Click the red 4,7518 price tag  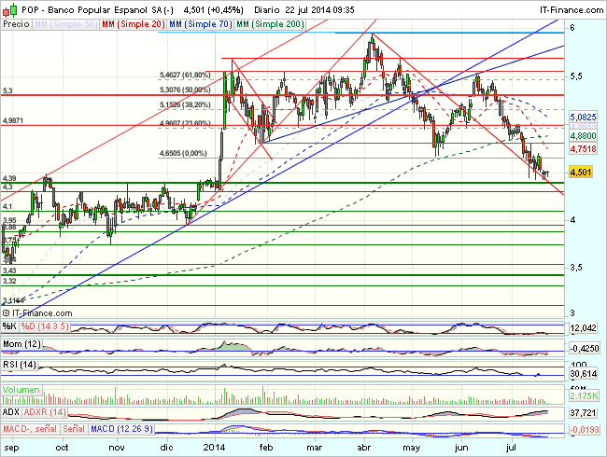pos(583,148)
